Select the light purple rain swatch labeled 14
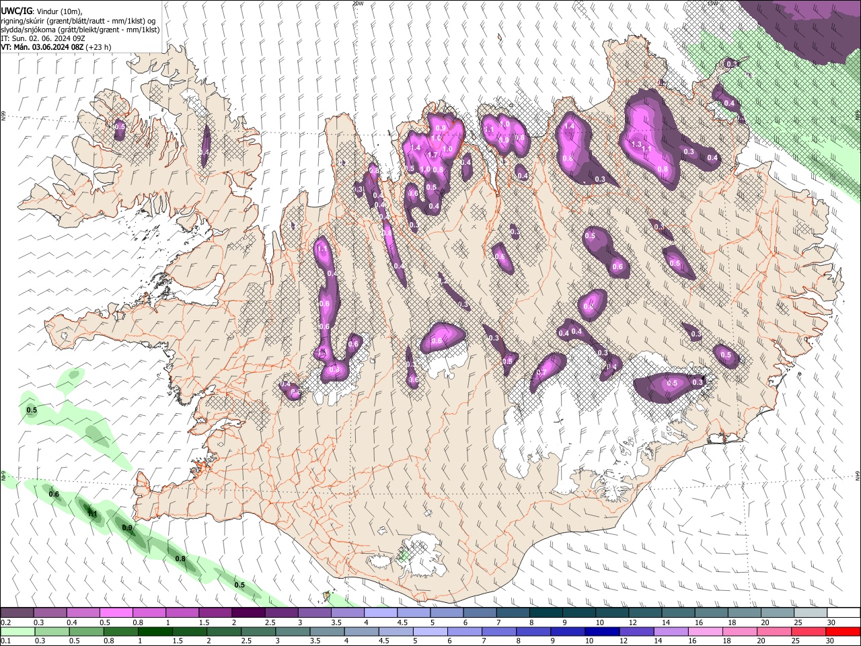 (x=671, y=631)
